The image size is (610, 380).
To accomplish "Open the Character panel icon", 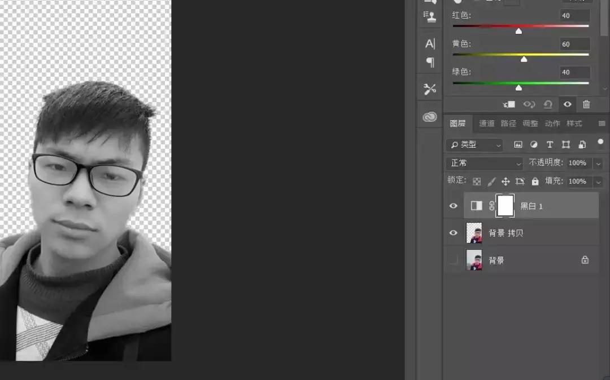I will pyautogui.click(x=430, y=43).
